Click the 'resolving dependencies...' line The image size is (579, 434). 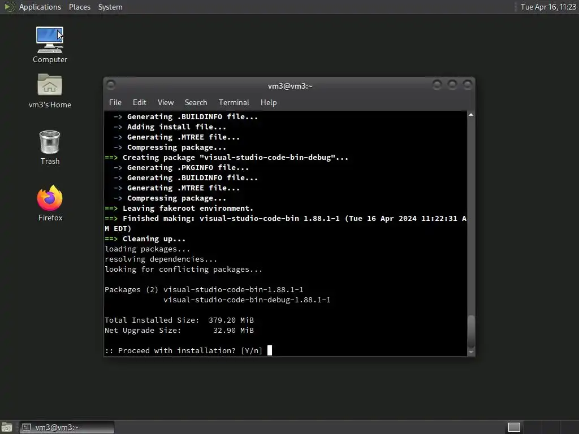pyautogui.click(x=161, y=259)
